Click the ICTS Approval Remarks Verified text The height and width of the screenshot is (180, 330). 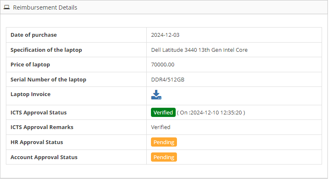(x=161, y=127)
